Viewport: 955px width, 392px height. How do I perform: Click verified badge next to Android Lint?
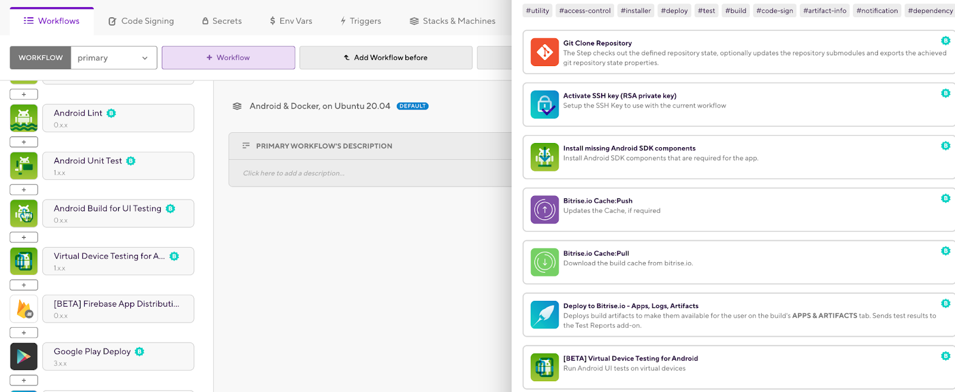[111, 113]
